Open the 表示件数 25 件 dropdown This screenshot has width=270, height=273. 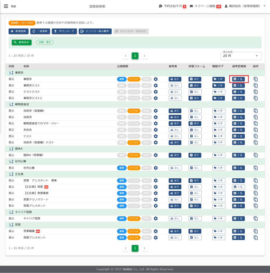(x=241, y=56)
